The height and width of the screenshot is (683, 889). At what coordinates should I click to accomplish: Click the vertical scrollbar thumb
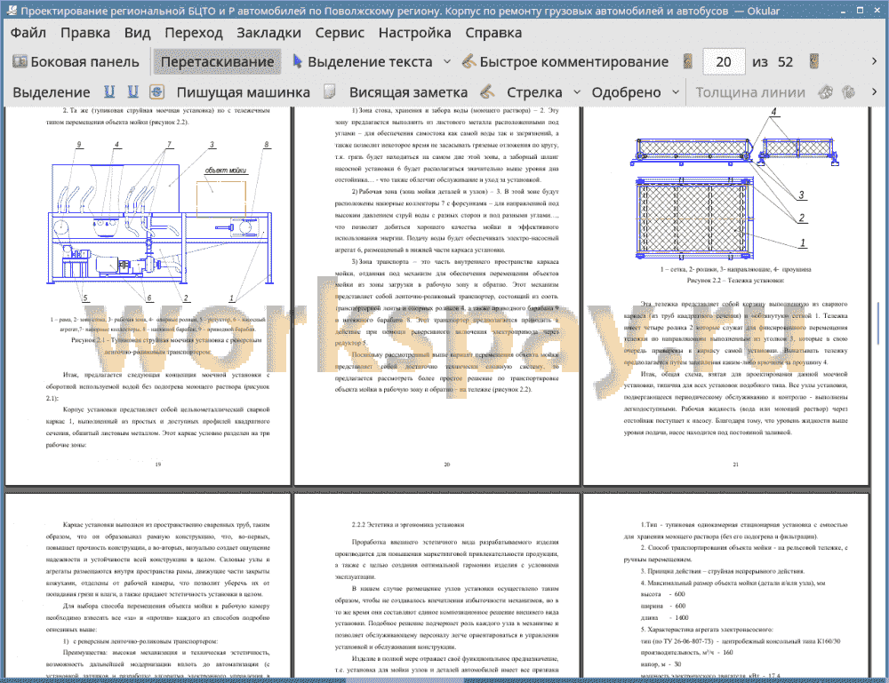point(879,322)
